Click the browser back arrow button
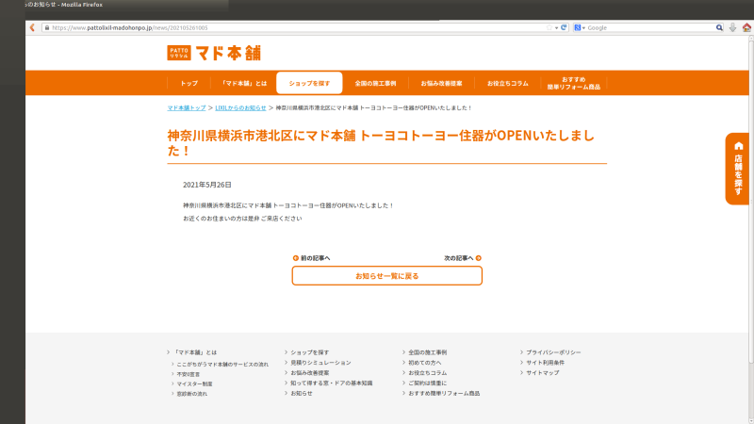Screen dimensions: 754x424 coord(32,28)
